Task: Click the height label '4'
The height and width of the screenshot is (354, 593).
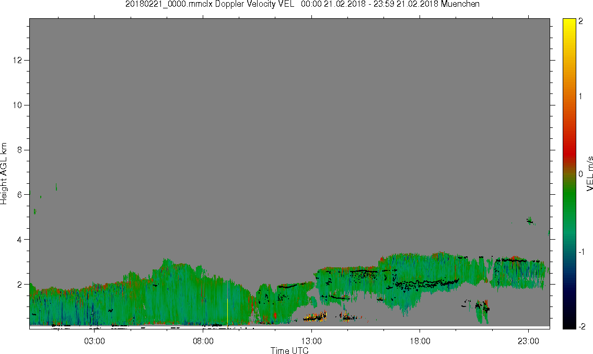Action: click(19, 240)
